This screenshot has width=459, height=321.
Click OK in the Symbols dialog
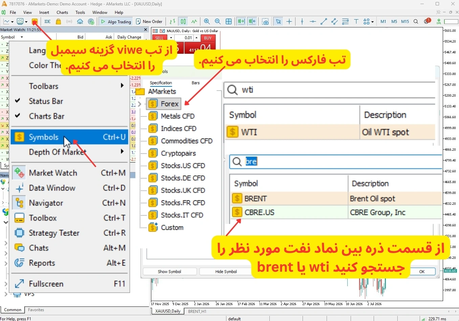[422, 272]
